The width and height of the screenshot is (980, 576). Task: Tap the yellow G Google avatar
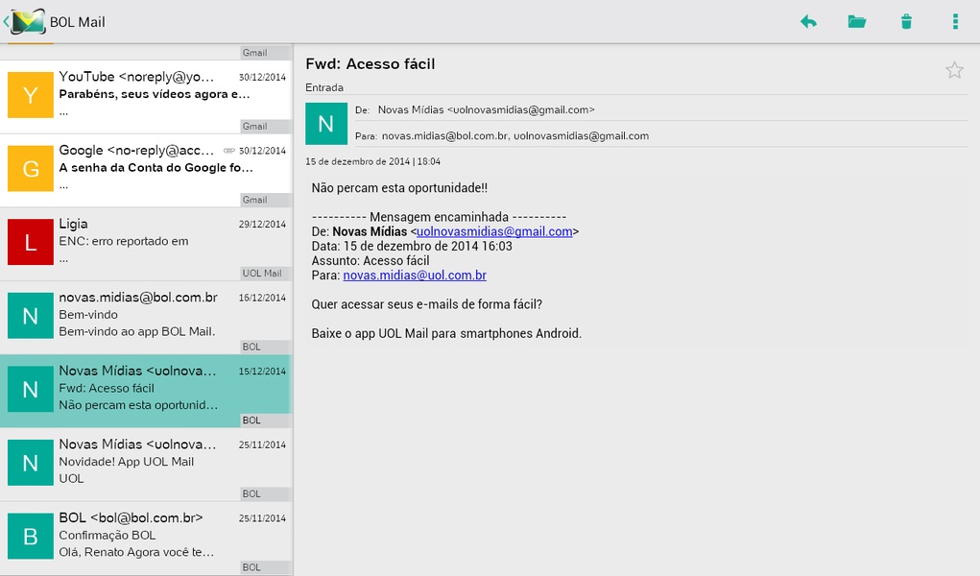(x=31, y=168)
